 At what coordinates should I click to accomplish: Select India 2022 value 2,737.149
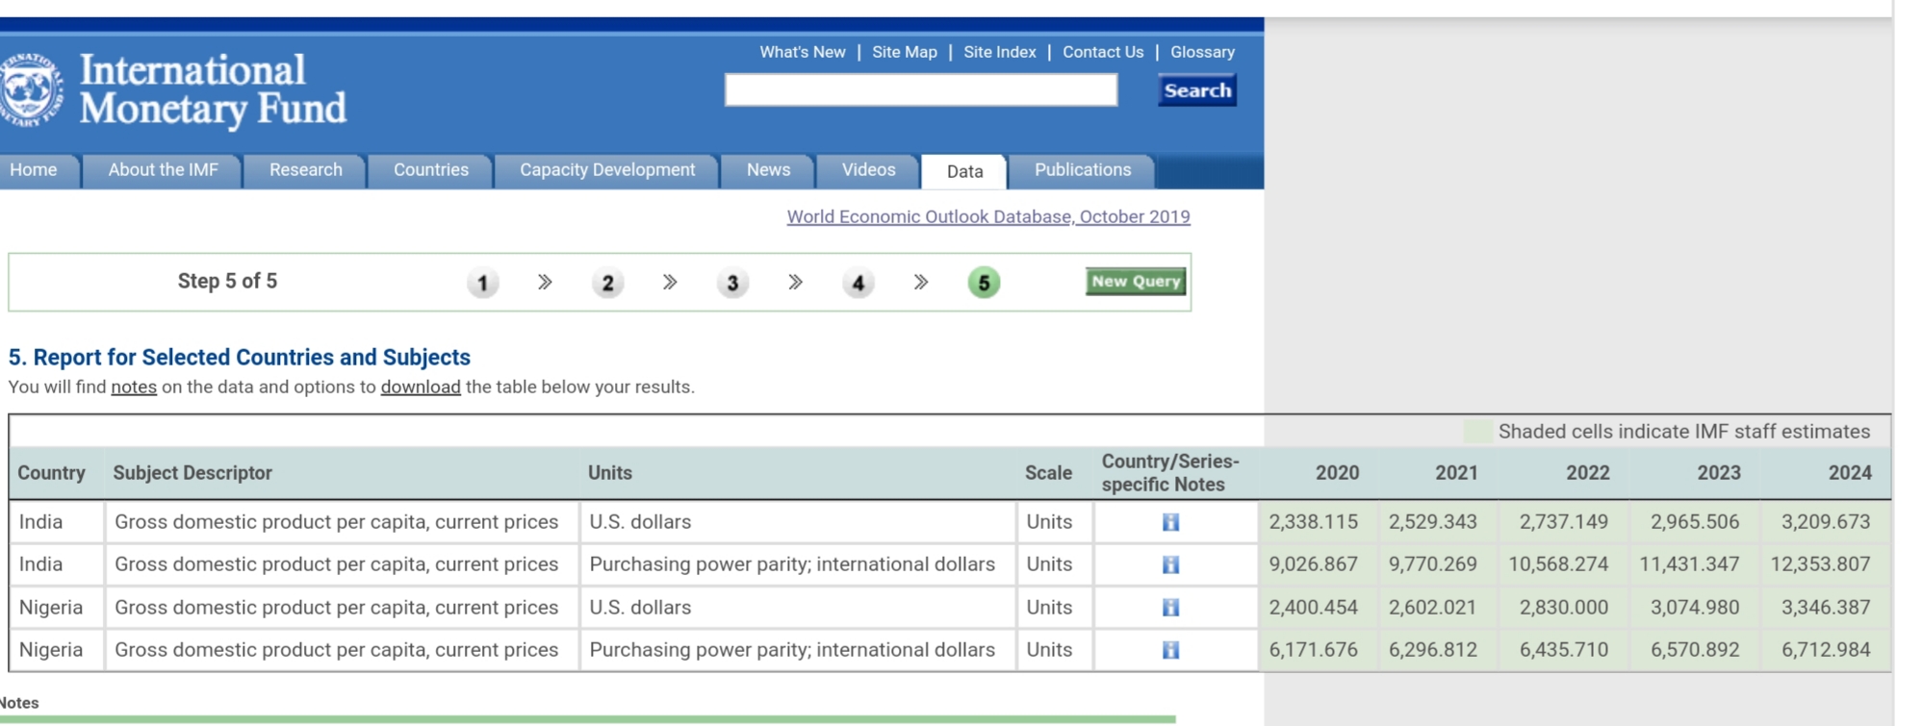click(1563, 522)
